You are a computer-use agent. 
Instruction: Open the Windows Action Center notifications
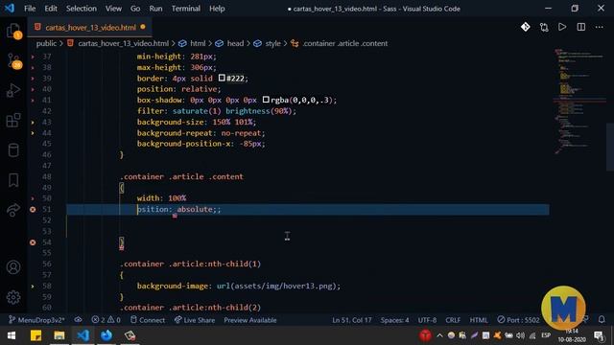point(599,335)
